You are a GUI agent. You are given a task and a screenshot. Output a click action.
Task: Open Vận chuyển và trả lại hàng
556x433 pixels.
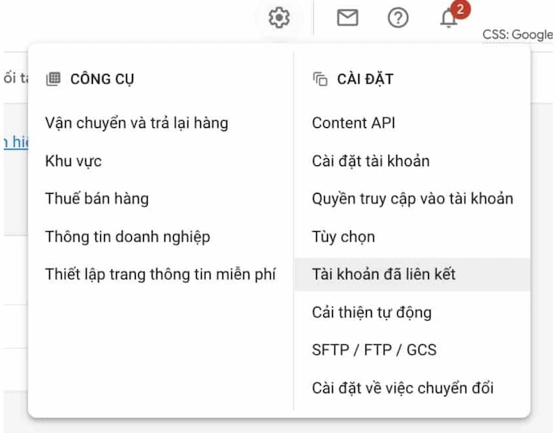[x=137, y=123]
